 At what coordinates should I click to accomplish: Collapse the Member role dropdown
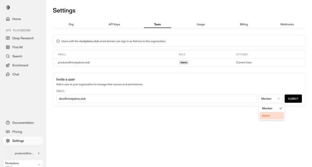pos(271,99)
